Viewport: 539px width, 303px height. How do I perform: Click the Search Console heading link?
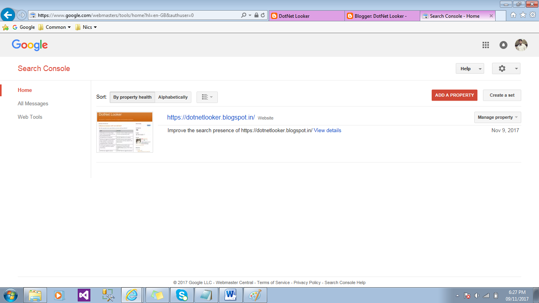(x=44, y=68)
